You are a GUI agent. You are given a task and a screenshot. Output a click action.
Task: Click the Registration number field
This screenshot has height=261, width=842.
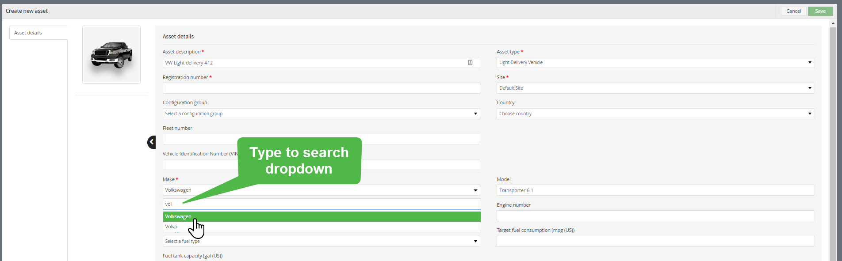[321, 88]
